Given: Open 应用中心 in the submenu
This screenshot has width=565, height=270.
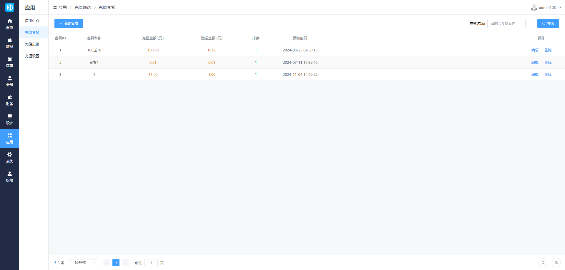Looking at the screenshot, I should 32,21.
